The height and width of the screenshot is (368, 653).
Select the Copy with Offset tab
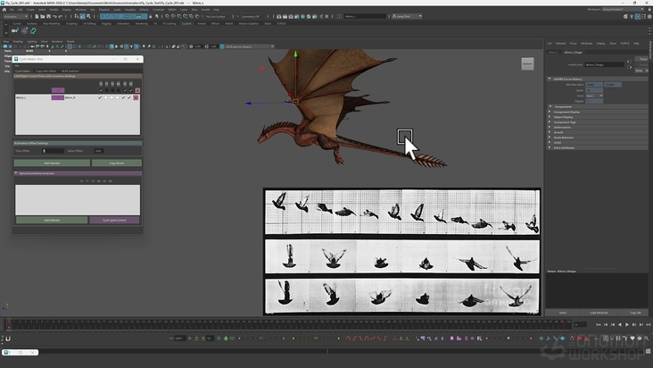(45, 71)
